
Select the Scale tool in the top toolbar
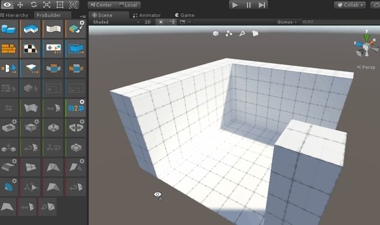click(47, 5)
